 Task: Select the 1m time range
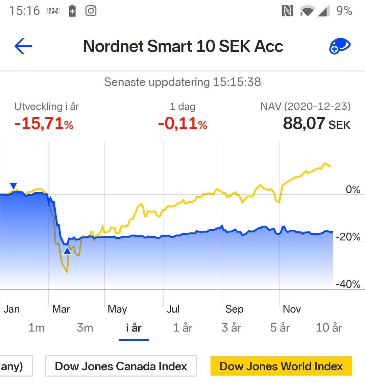36,327
